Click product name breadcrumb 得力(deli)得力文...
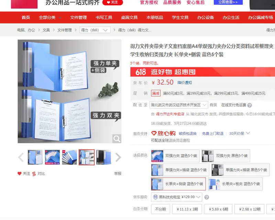 coord(135,30)
